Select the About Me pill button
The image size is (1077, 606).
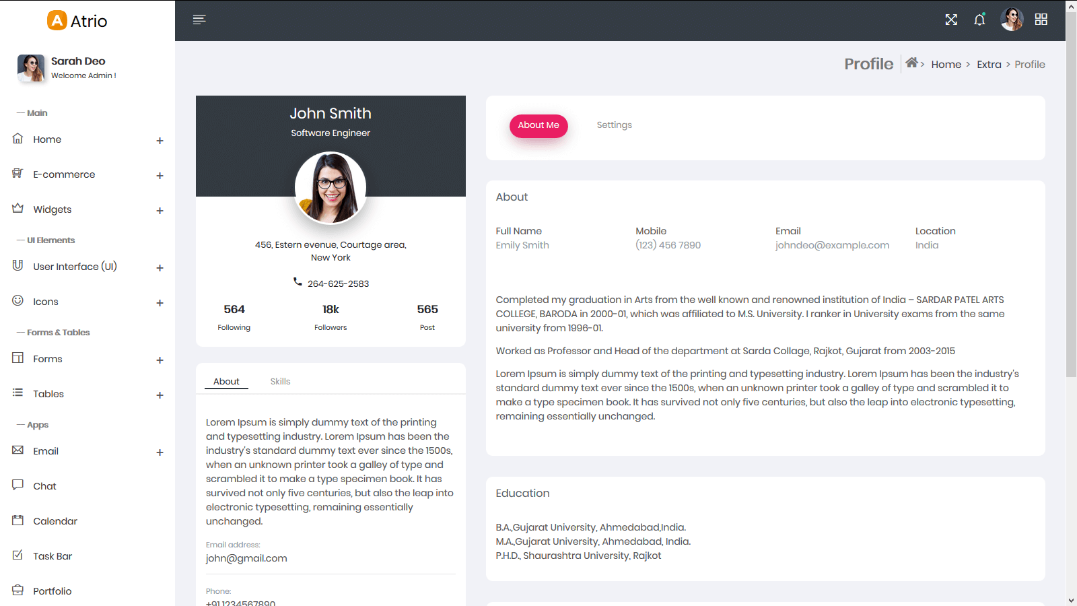click(538, 125)
